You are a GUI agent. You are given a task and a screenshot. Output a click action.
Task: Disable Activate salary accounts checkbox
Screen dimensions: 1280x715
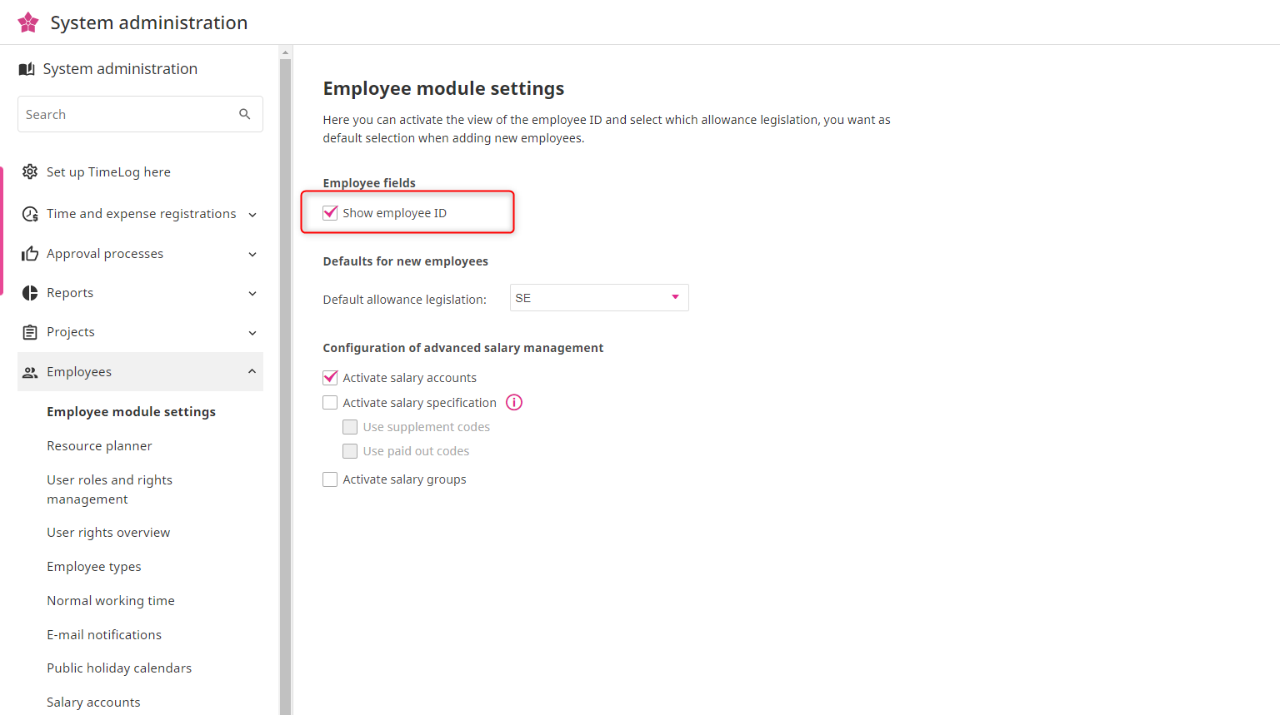[330, 378]
